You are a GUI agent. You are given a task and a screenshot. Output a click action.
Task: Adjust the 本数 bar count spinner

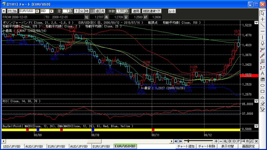tap(127, 11)
